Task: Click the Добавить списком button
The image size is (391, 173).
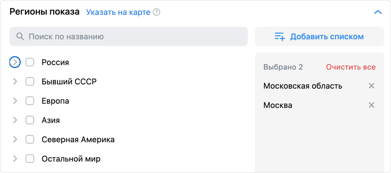Action: [x=319, y=37]
